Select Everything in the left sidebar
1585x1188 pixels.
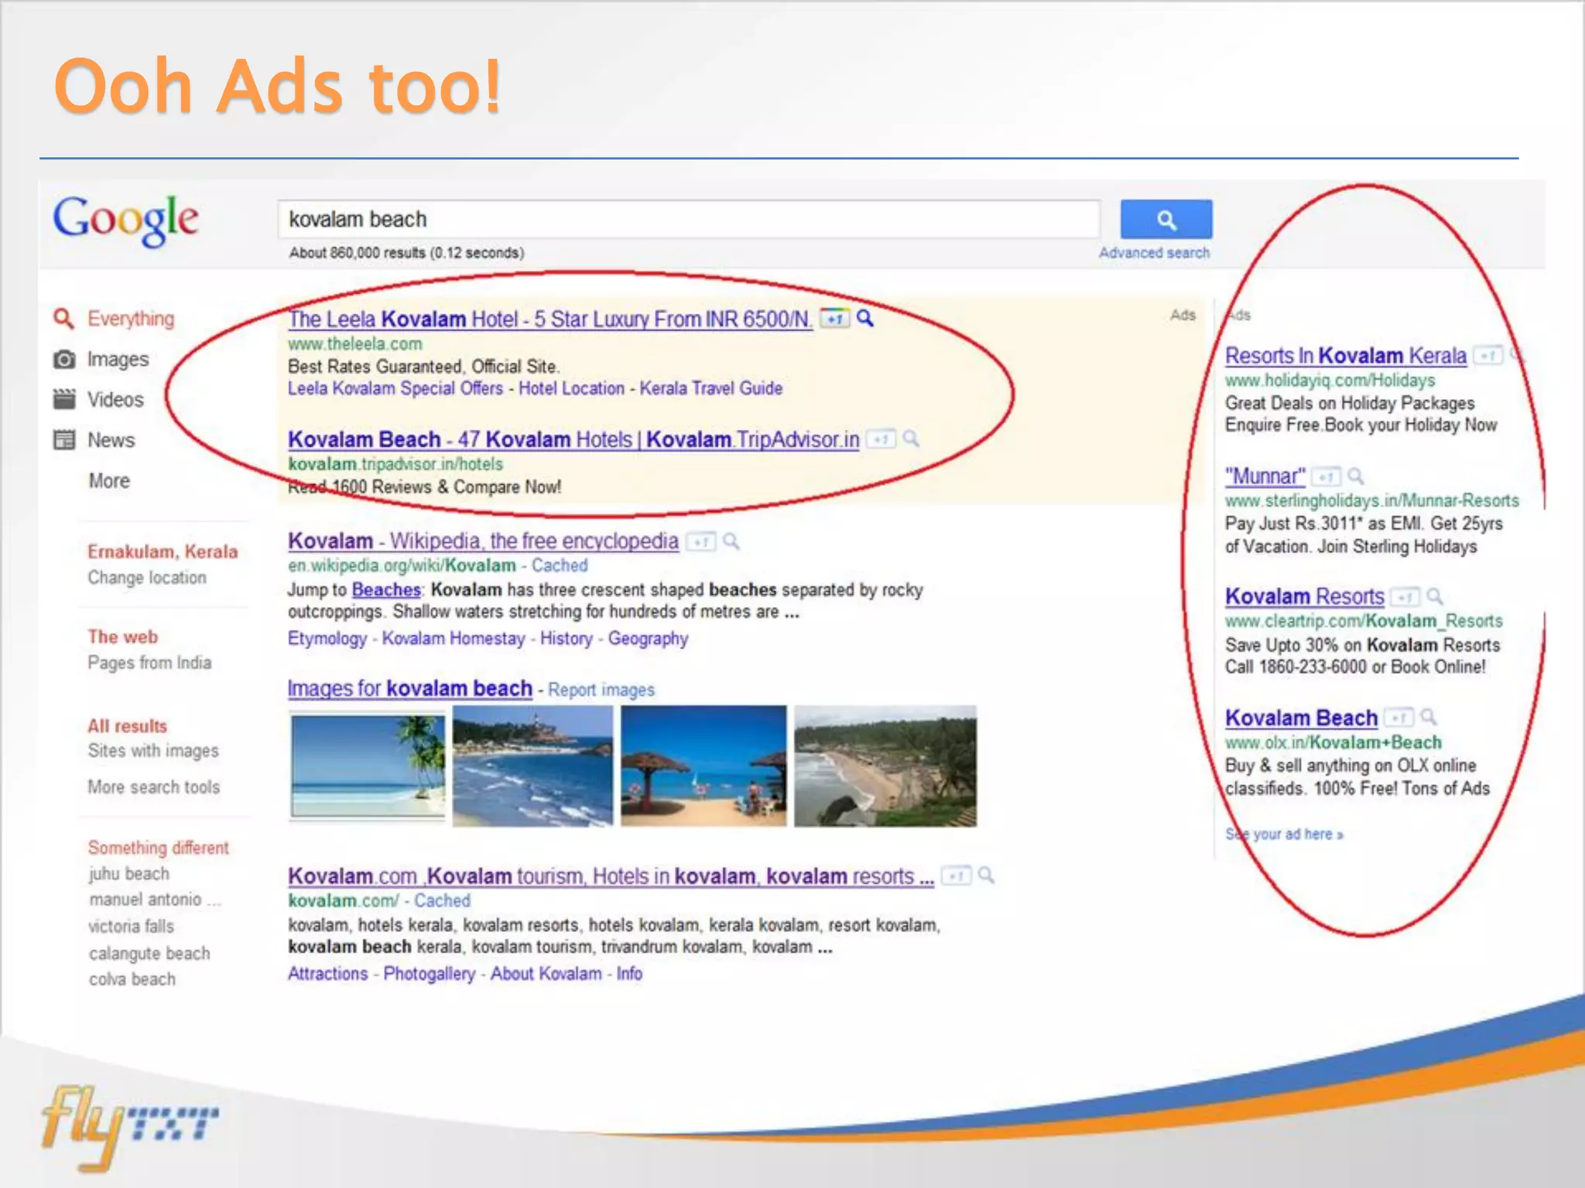131,319
